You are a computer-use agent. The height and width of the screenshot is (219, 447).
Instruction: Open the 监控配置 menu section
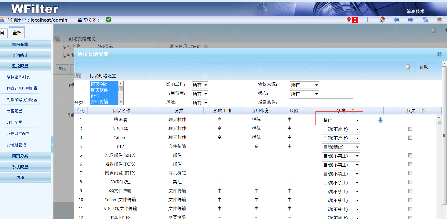[20, 66]
